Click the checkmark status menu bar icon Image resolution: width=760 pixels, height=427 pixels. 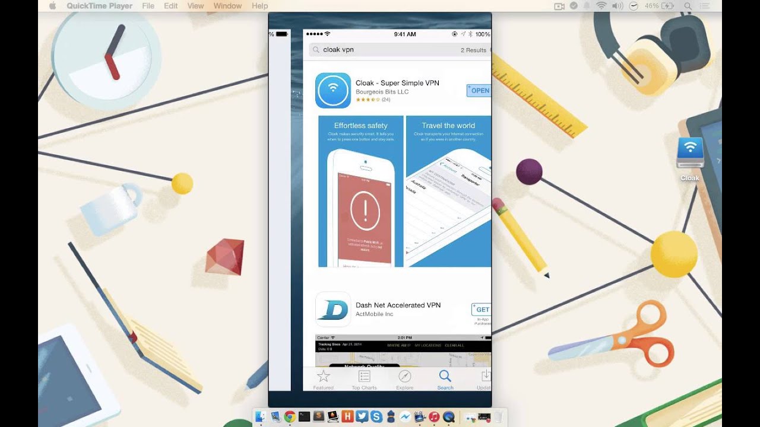tap(574, 6)
